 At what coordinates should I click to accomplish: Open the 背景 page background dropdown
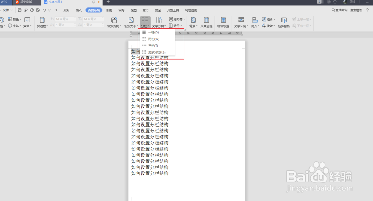tap(193, 22)
